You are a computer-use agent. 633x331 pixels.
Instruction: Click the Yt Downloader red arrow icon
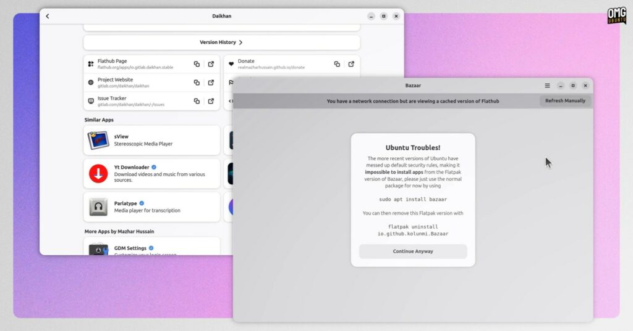coord(98,174)
